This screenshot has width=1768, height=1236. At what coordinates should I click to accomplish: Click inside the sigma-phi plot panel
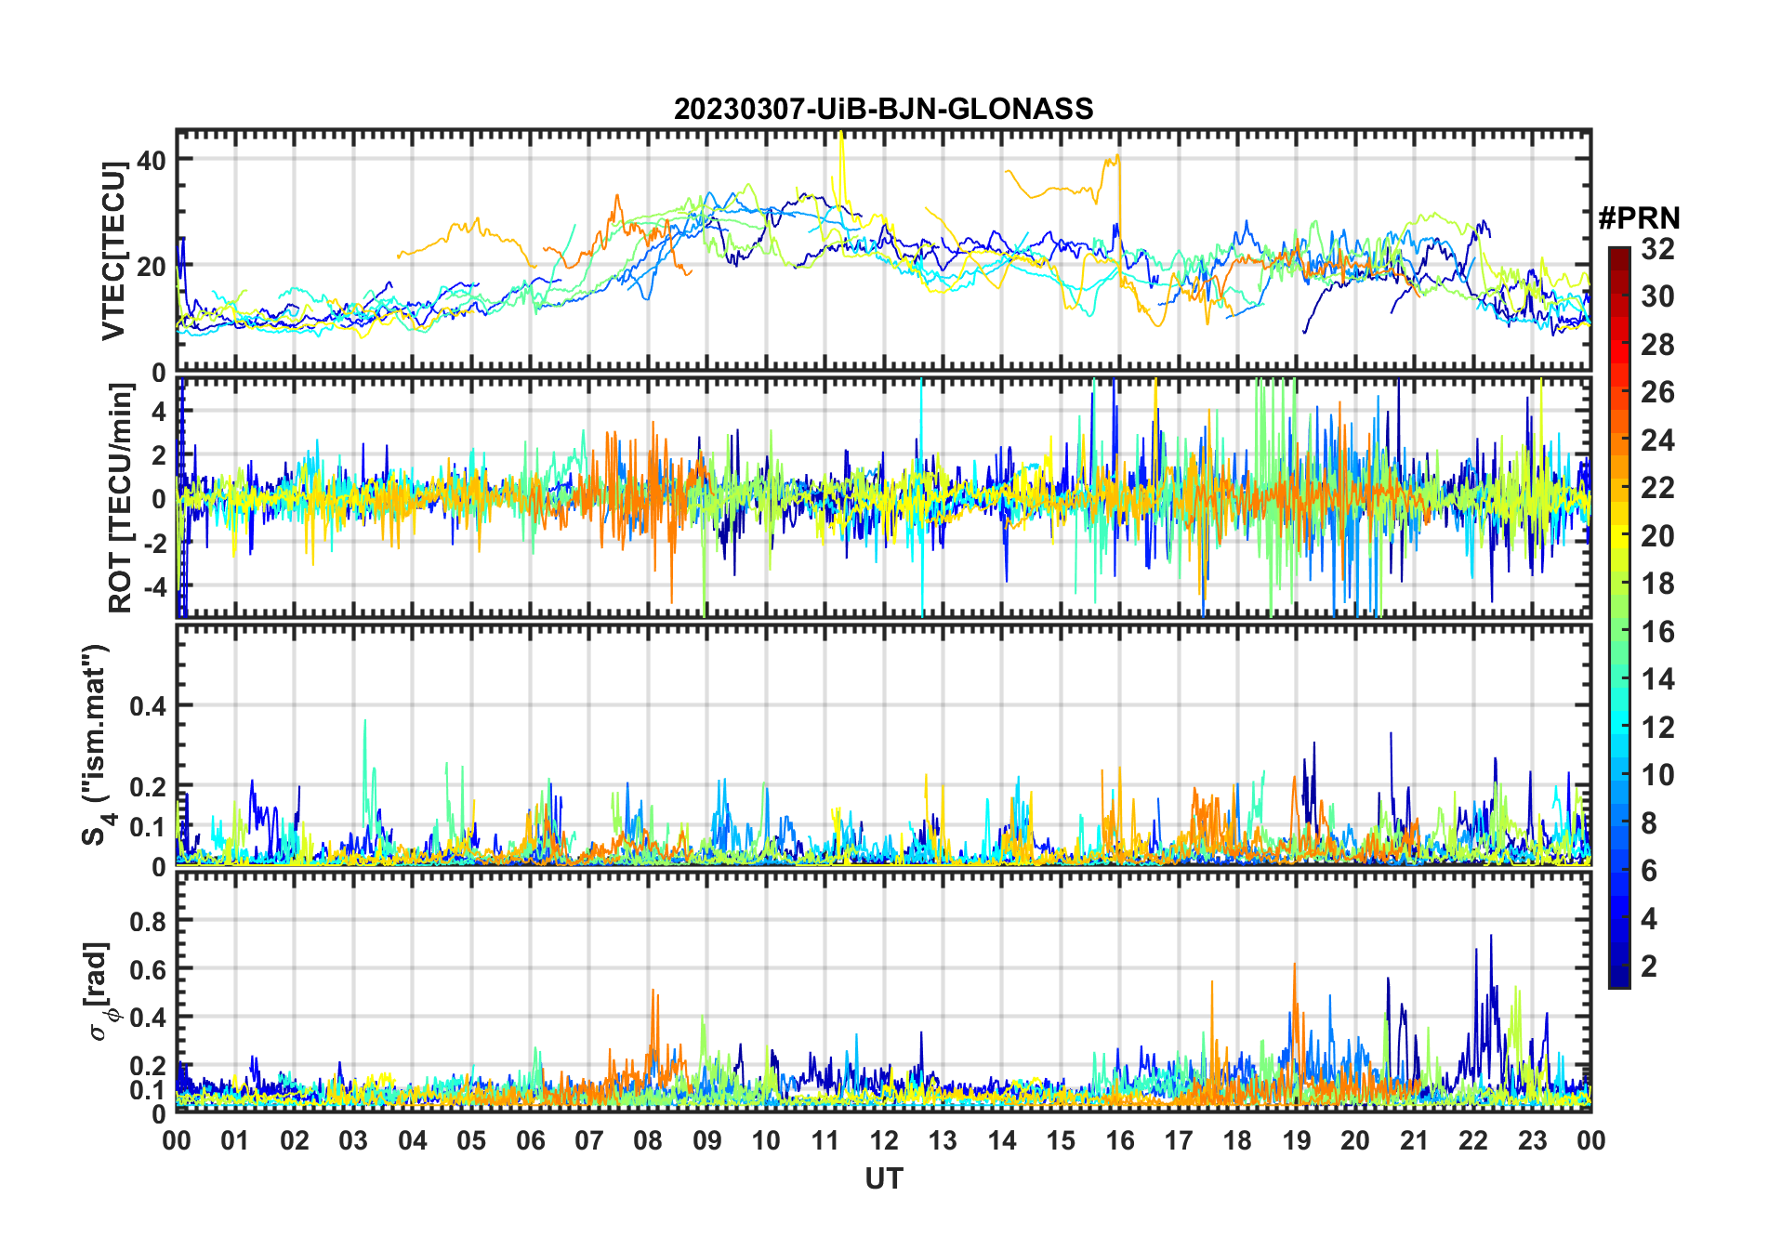coord(884,992)
